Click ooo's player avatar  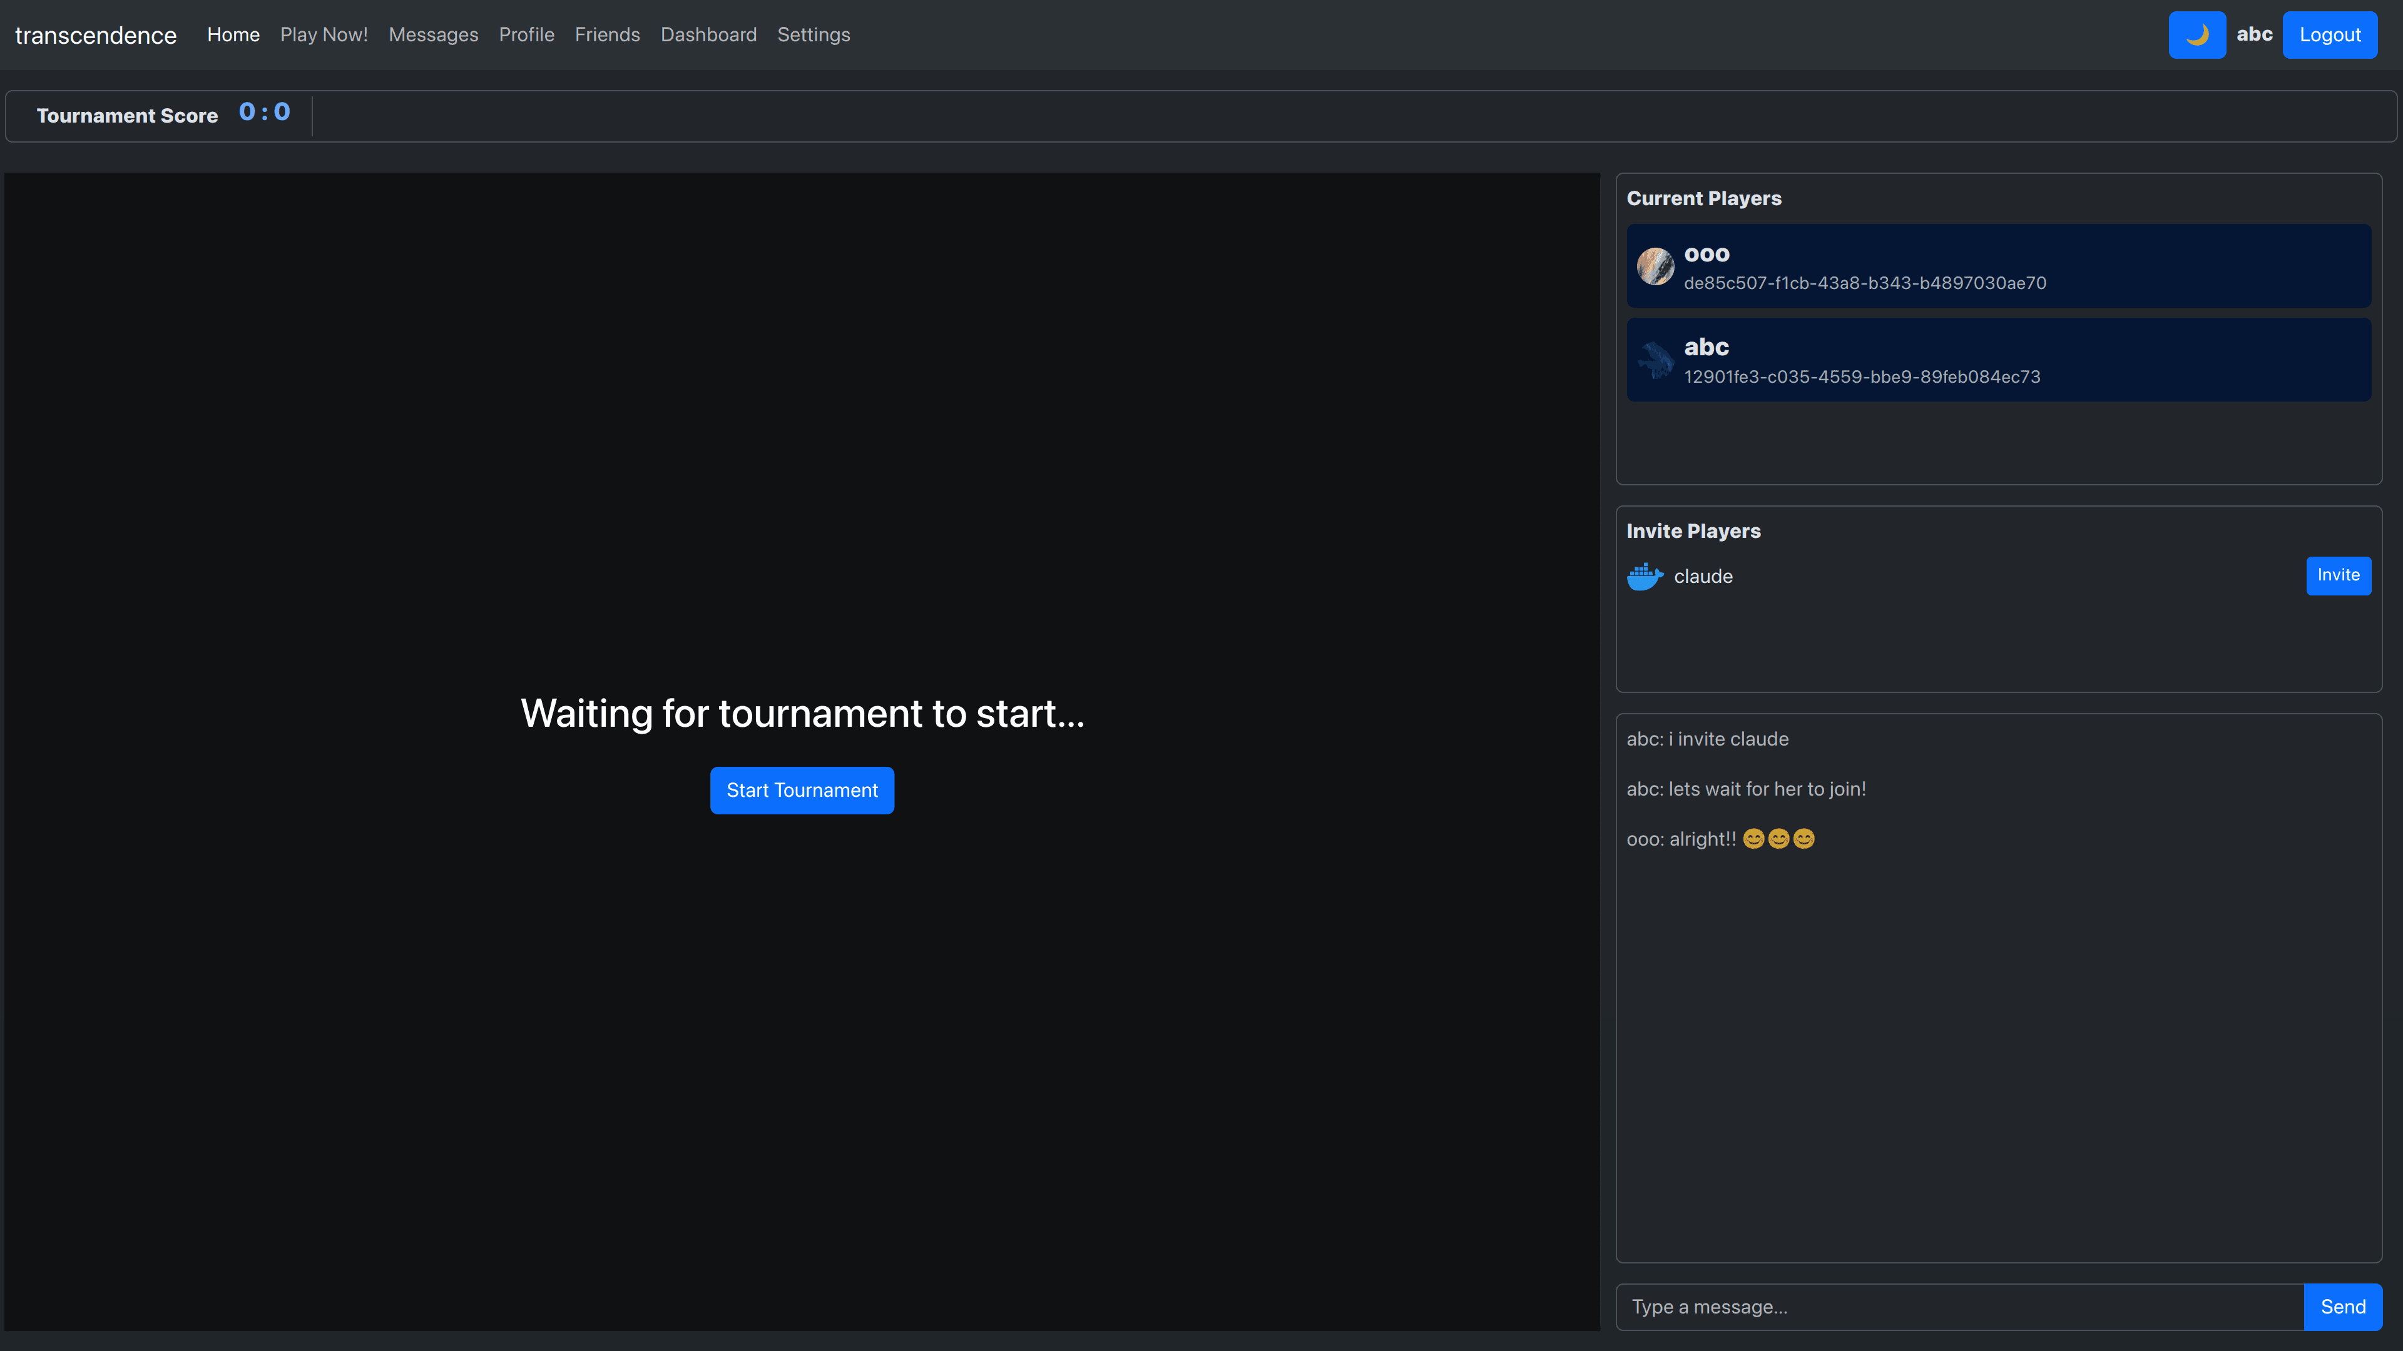coord(1655,266)
